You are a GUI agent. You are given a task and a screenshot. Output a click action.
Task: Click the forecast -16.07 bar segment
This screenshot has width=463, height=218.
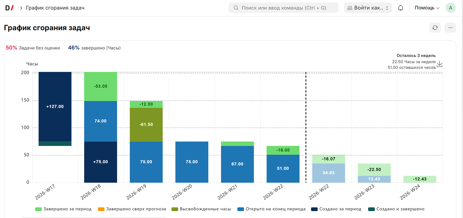328,159
